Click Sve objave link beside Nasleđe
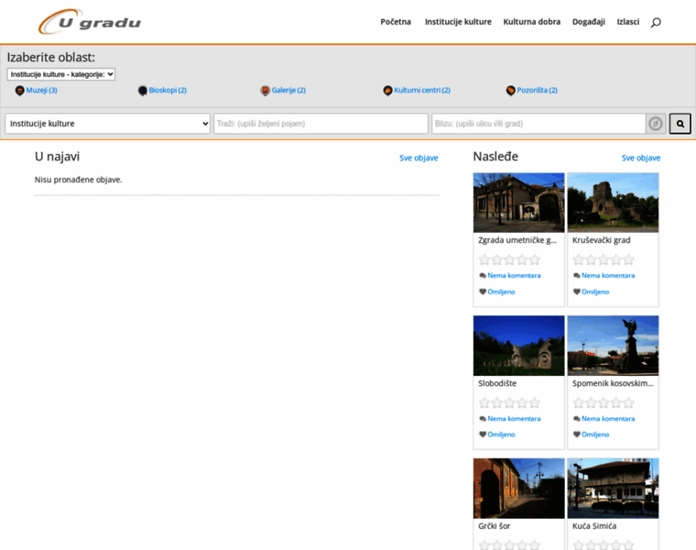Image resolution: width=696 pixels, height=550 pixels. [x=641, y=158]
